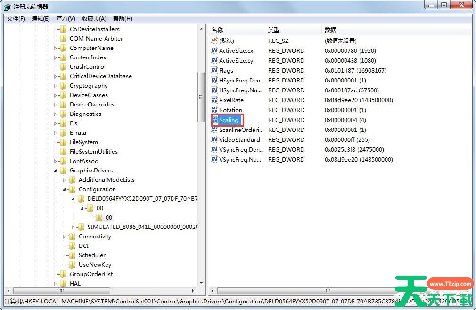Click the 0x00000780 (1920) data cell

(350, 51)
